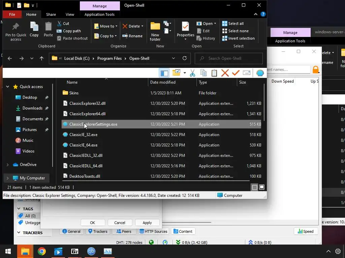Open address bar history dropdown
Image resolution: width=345 pixels, height=258 pixels.
point(174,58)
